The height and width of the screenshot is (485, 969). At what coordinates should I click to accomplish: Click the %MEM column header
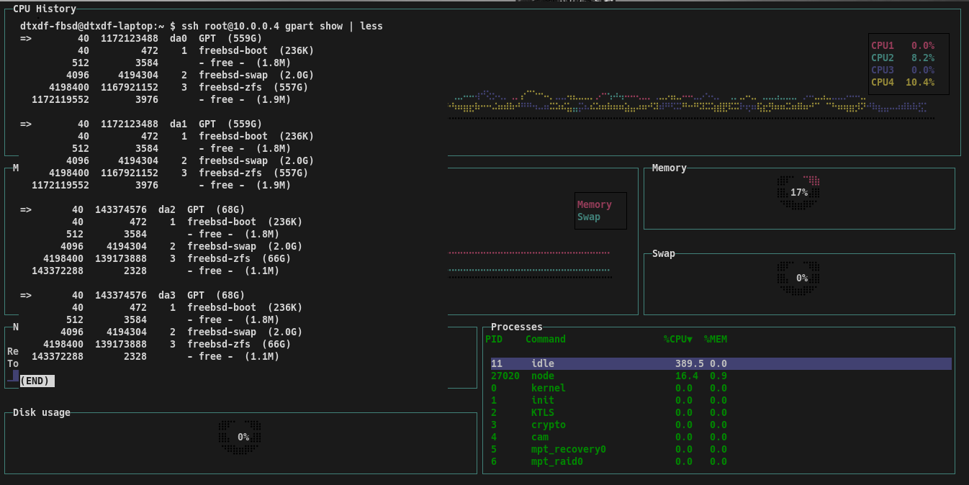(x=716, y=339)
